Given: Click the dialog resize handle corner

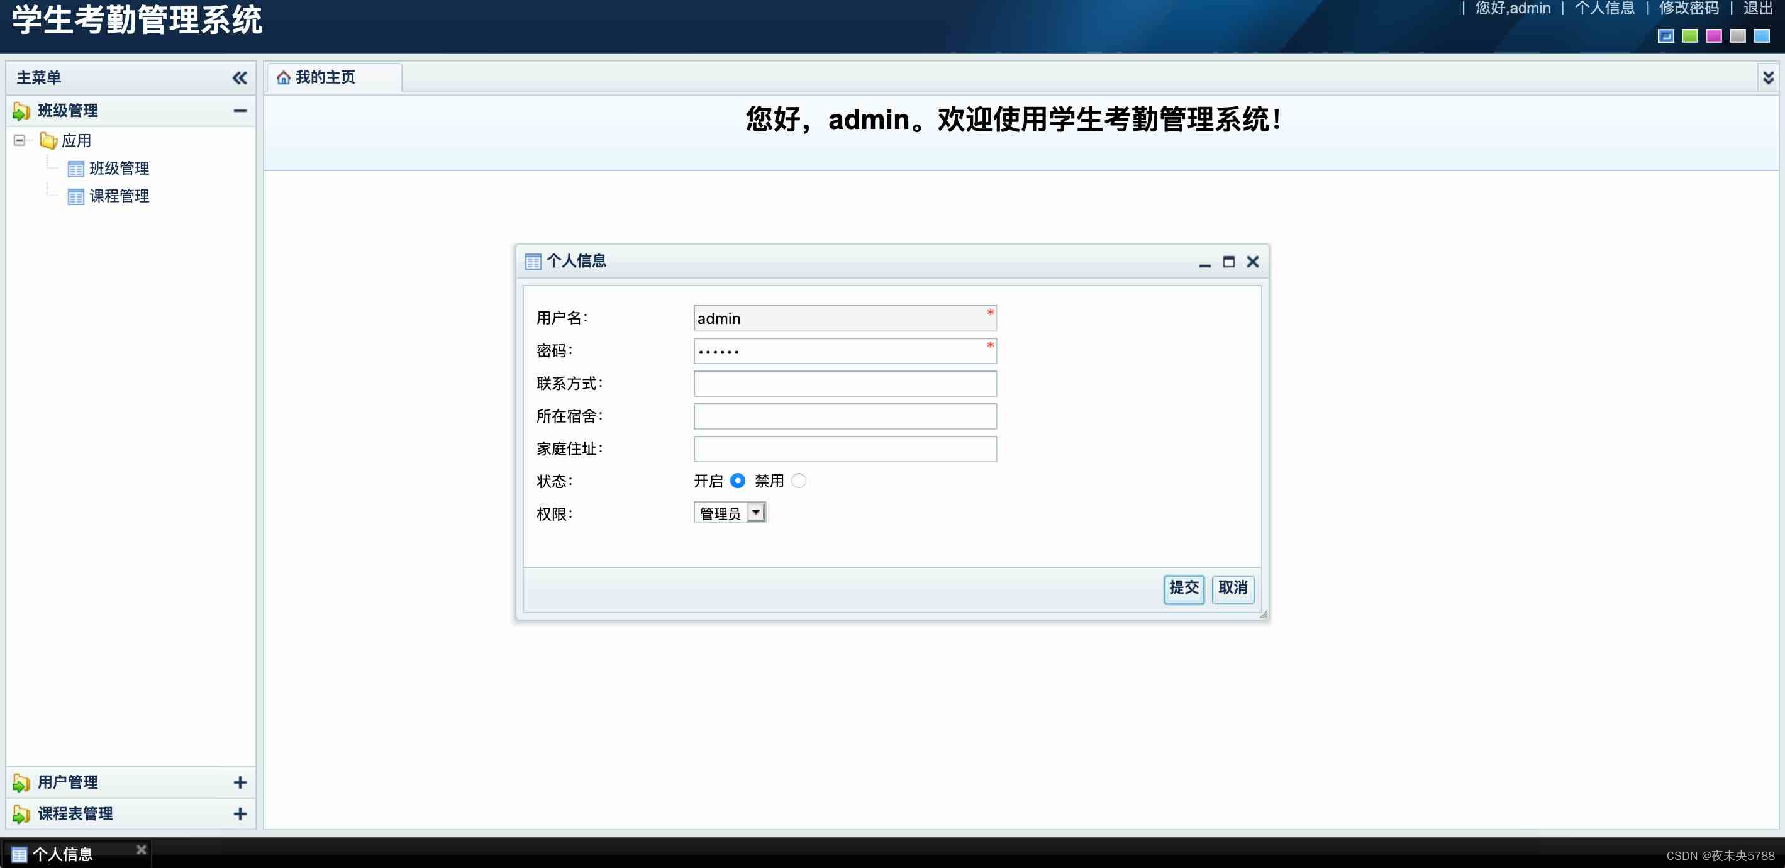Looking at the screenshot, I should point(1262,614).
